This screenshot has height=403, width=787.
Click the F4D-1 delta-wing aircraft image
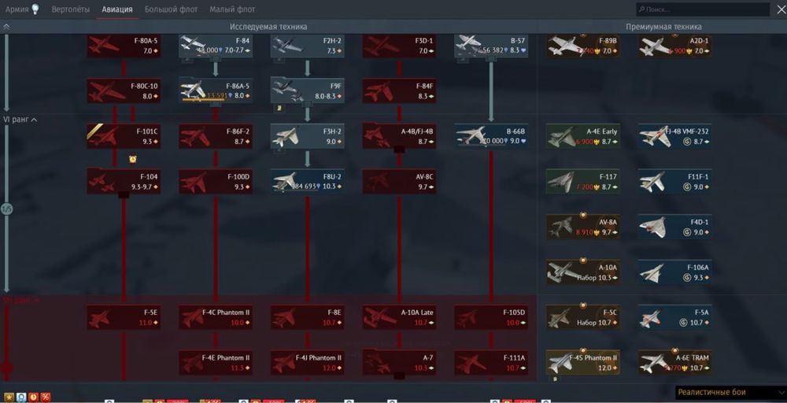click(653, 227)
